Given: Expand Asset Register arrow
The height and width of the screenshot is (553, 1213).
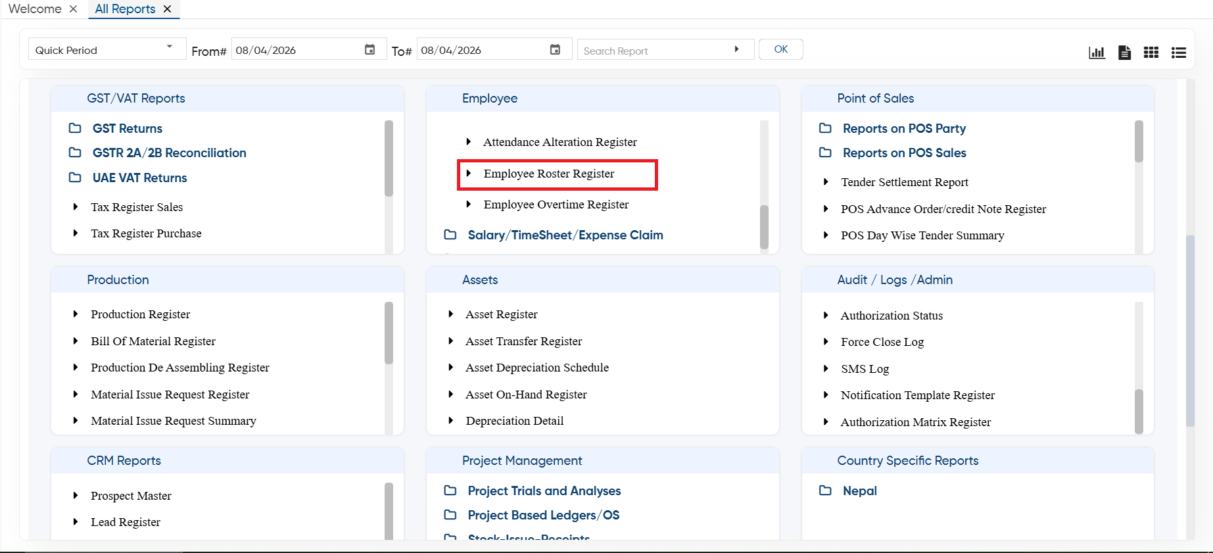Looking at the screenshot, I should pos(451,314).
